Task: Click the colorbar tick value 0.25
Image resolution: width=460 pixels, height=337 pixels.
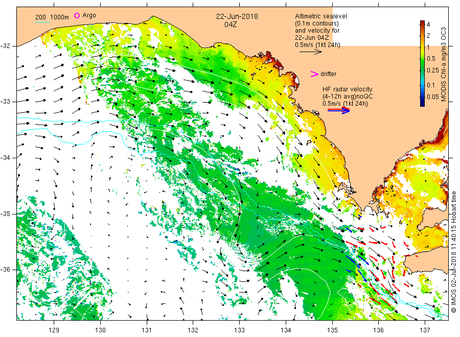Action: coord(433,70)
